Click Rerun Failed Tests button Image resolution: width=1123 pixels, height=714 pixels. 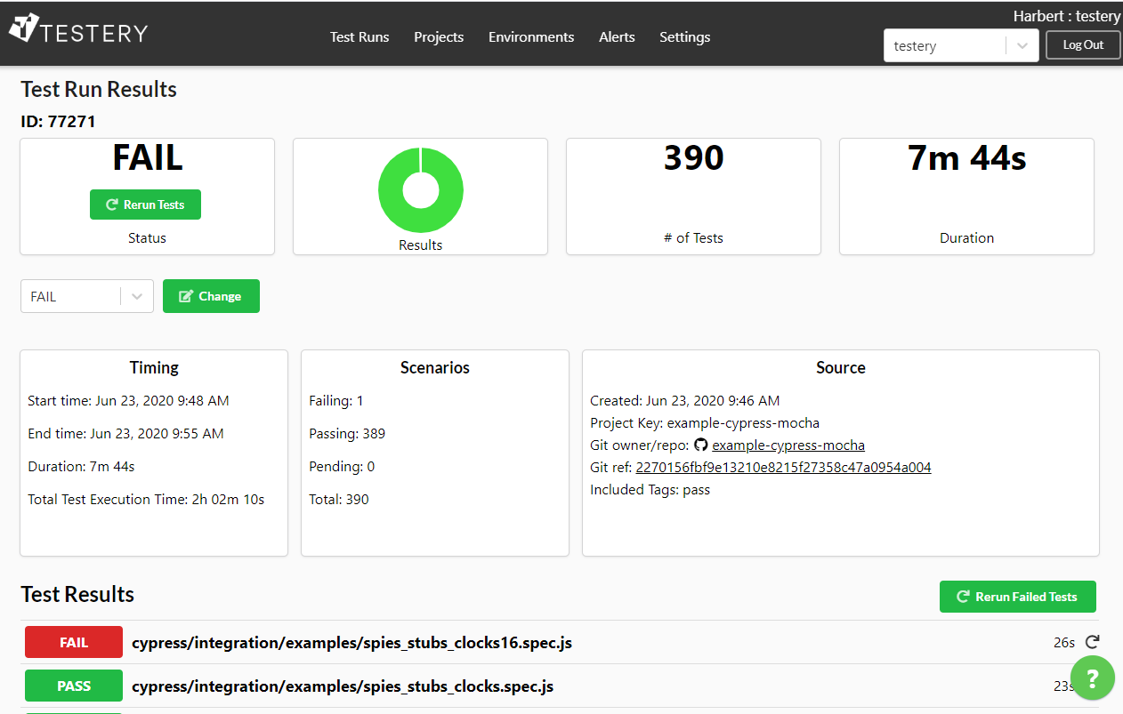pyautogui.click(x=1017, y=597)
